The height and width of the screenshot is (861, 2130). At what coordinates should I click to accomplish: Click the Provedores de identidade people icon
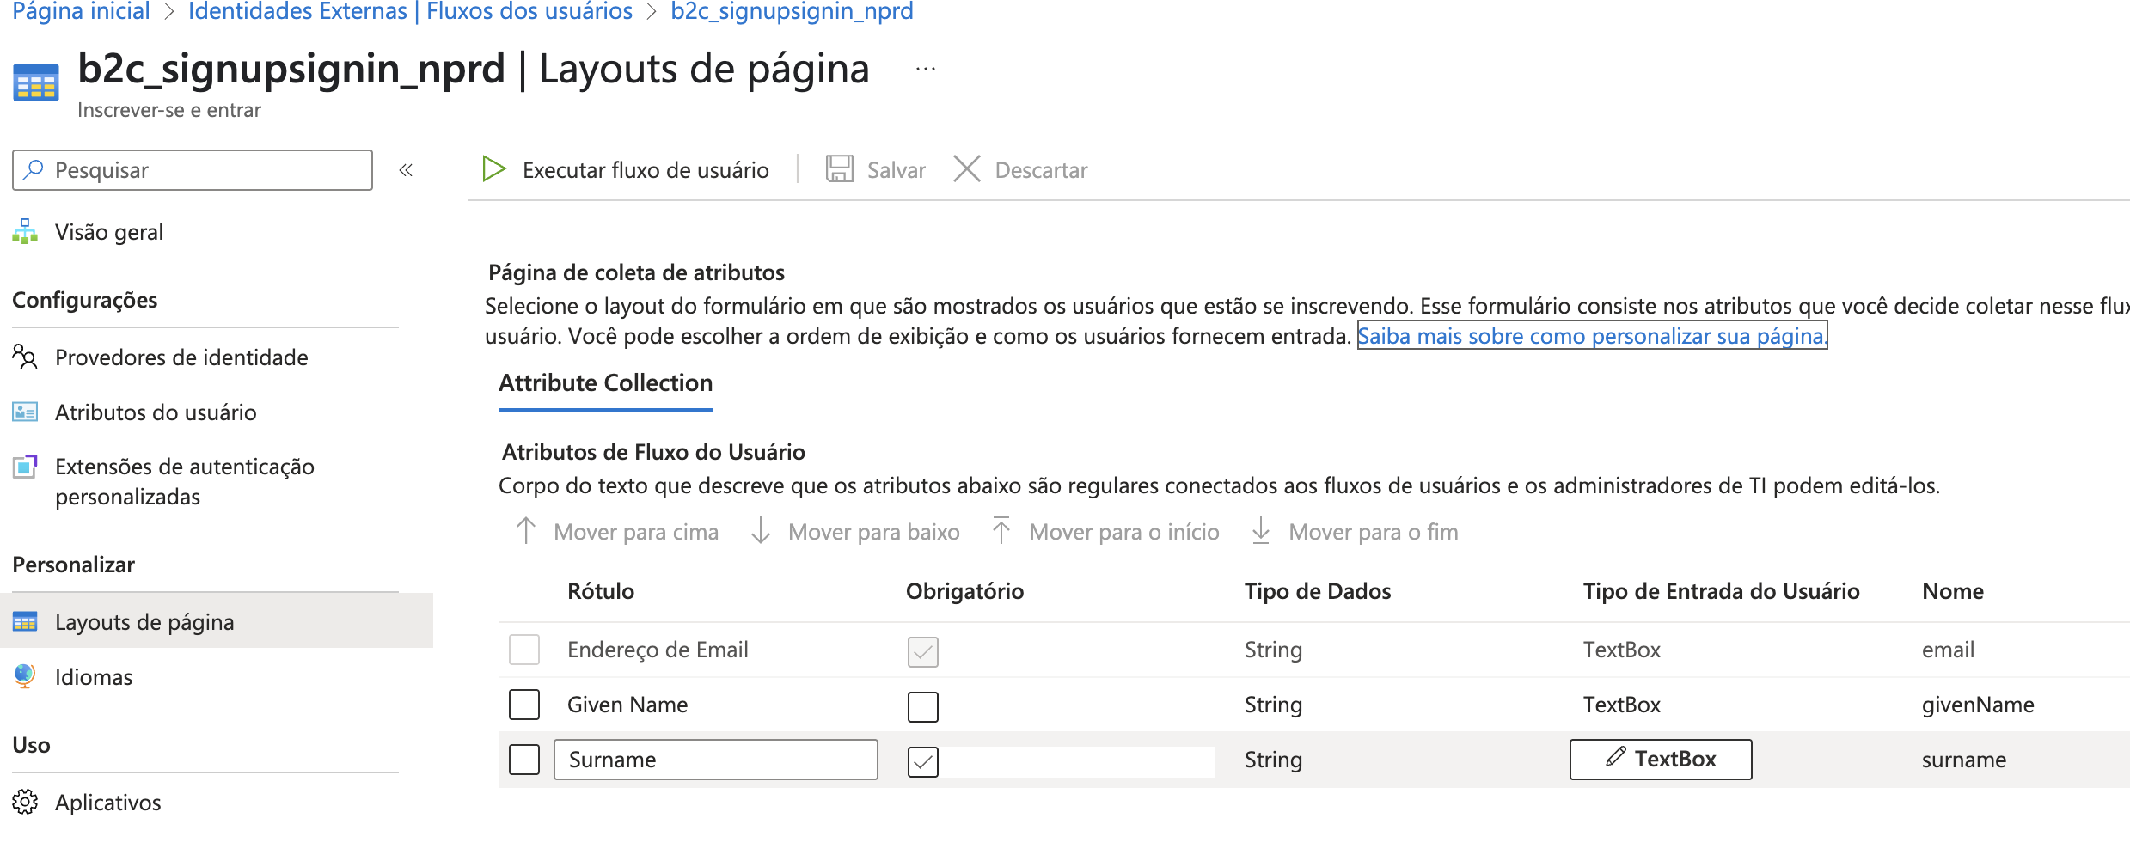pos(25,357)
